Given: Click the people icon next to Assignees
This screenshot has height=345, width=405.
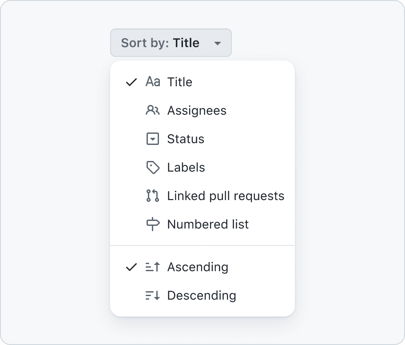Looking at the screenshot, I should coord(153,110).
